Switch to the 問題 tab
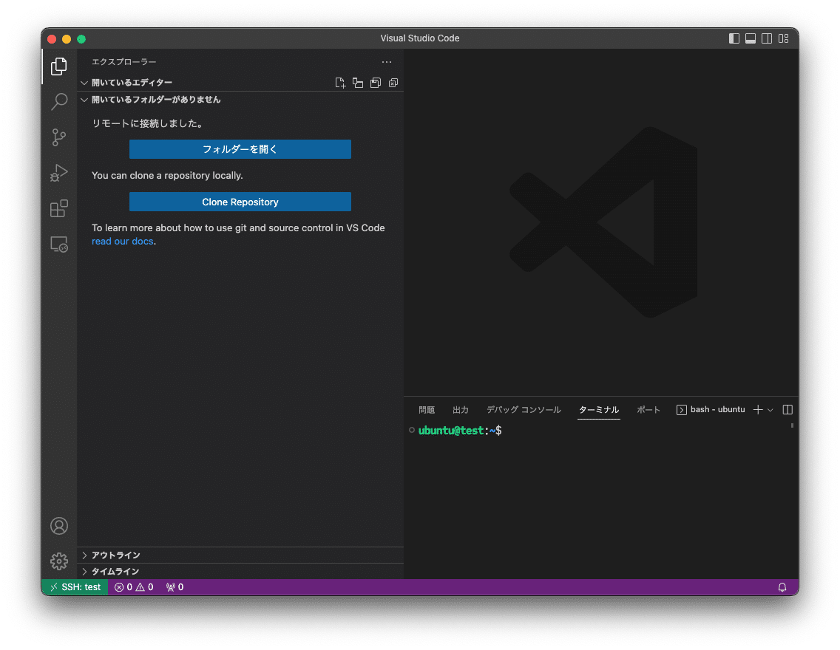The image size is (840, 650). tap(427, 410)
